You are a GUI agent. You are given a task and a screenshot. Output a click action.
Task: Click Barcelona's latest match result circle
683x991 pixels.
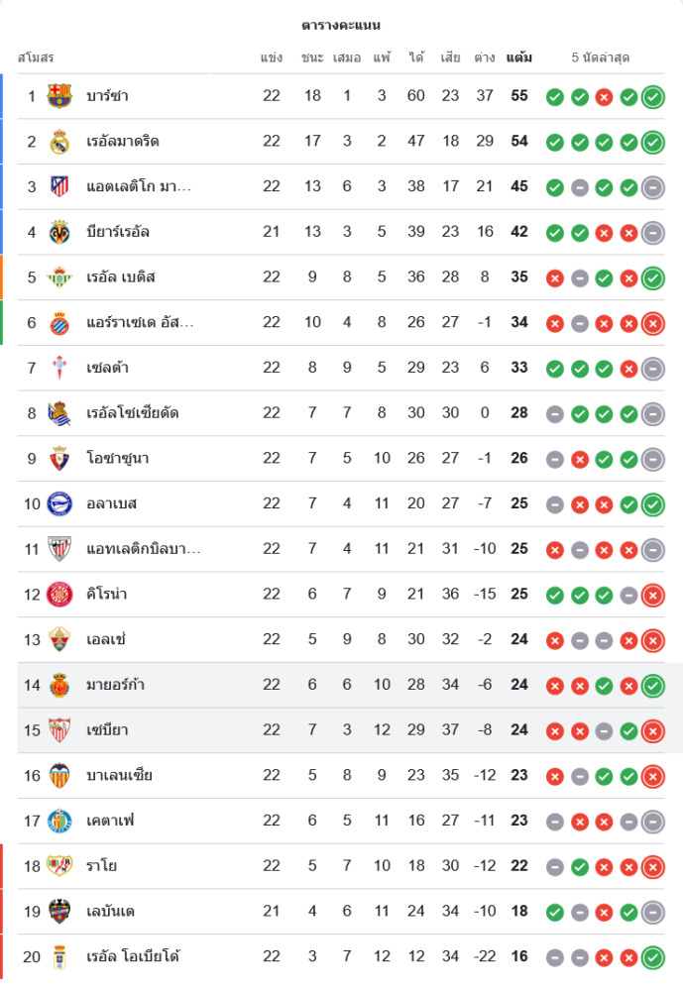(652, 96)
